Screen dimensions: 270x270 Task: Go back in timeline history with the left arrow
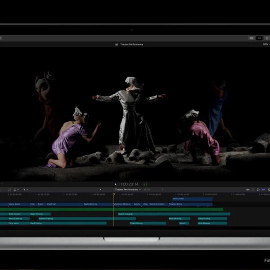click(100, 189)
